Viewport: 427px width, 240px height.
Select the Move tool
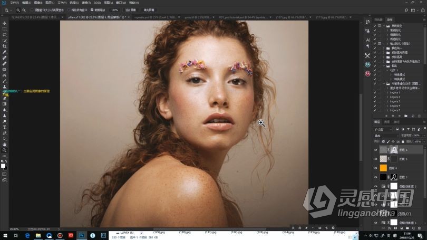click(5, 23)
